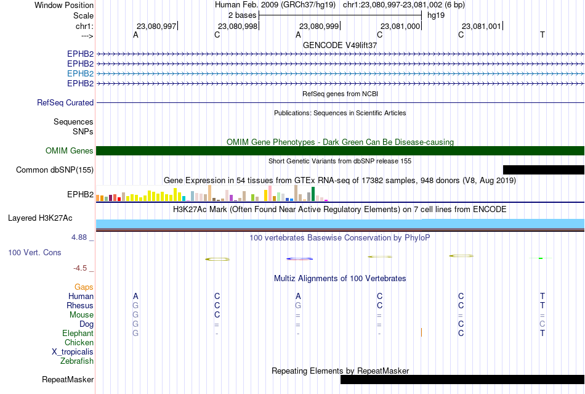Select the Common dbSNP(155) track label
This screenshot has height=394, width=585.
click(x=55, y=170)
